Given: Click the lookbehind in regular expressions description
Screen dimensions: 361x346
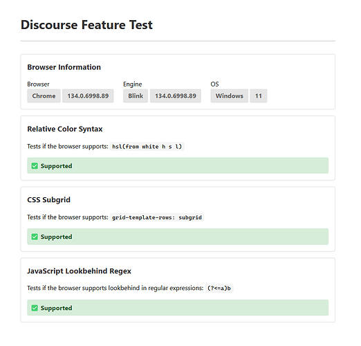Looking at the screenshot, I should pyautogui.click(x=115, y=288).
